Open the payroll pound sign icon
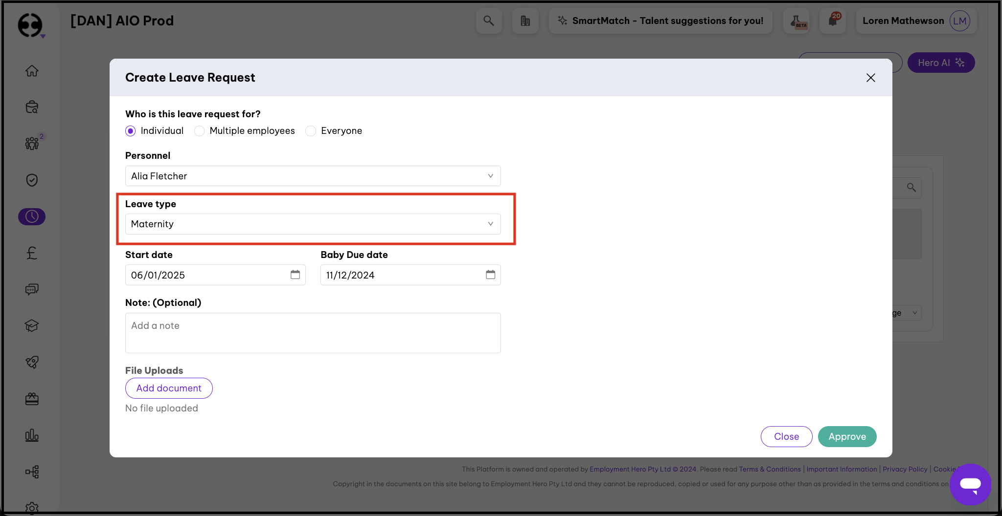1002x516 pixels. [32, 253]
